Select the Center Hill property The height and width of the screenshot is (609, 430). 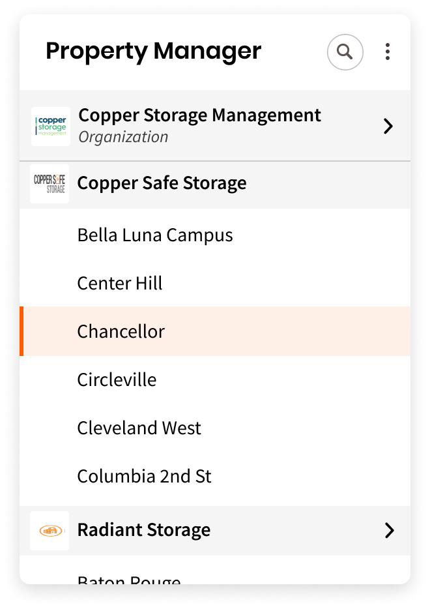[119, 283]
